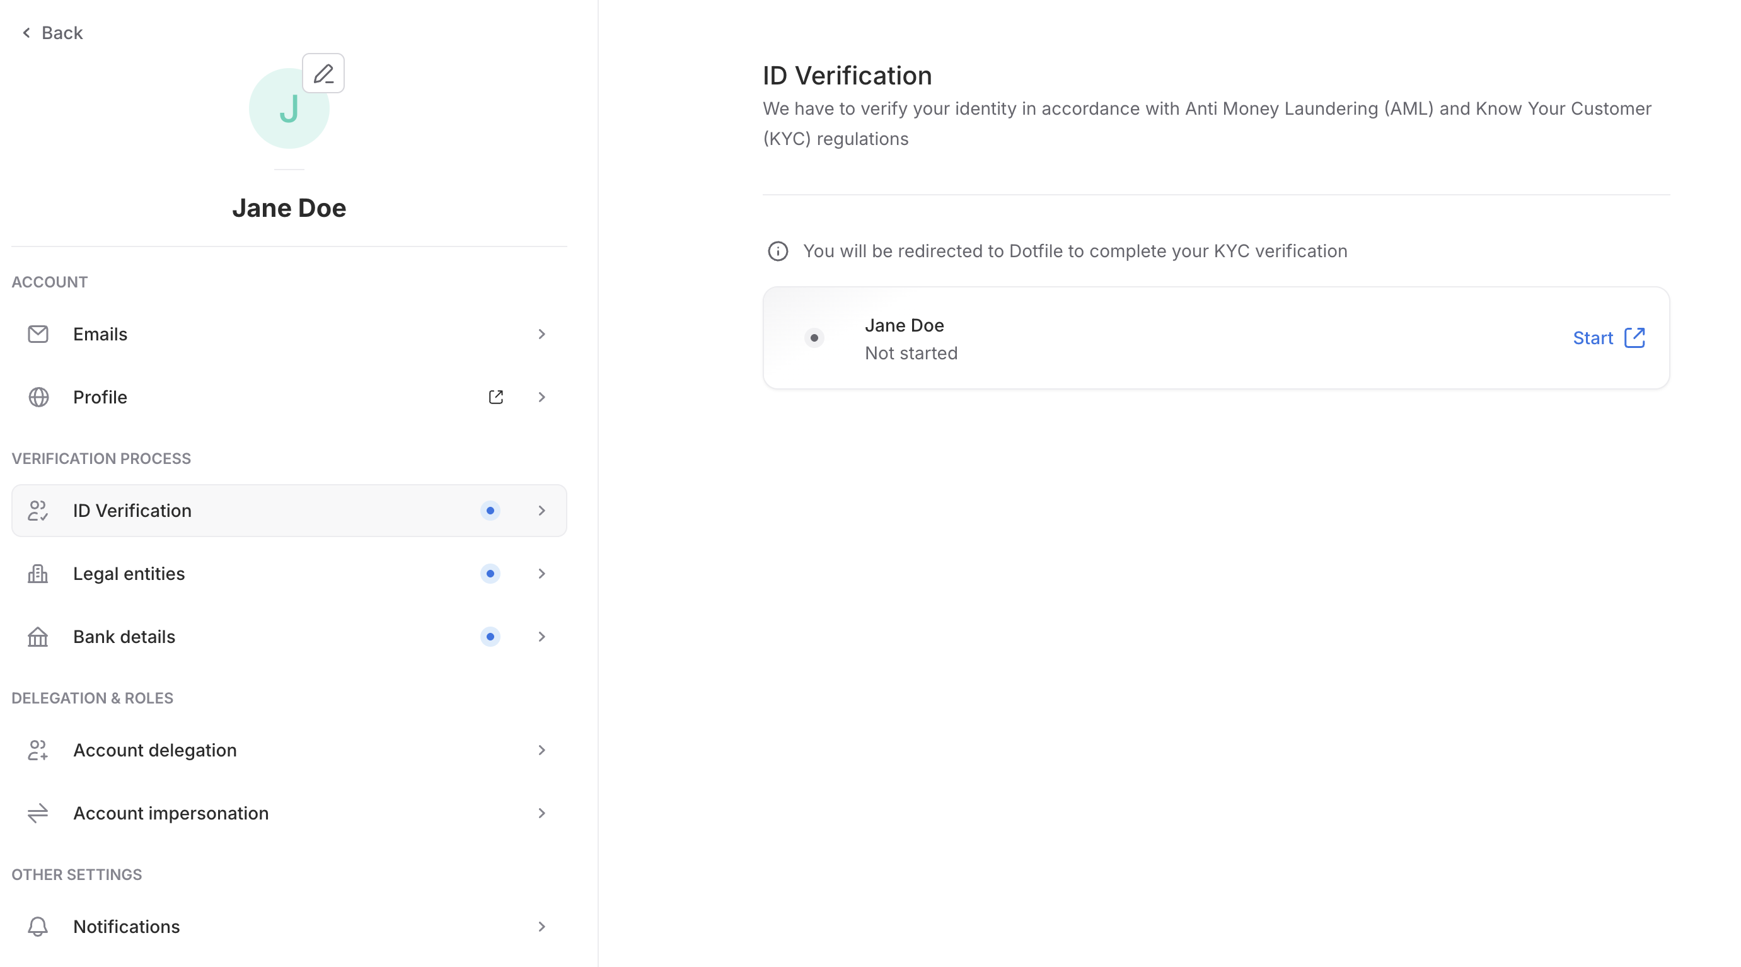Open the Emails menu item
Image resolution: width=1741 pixels, height=967 pixels.
[289, 334]
